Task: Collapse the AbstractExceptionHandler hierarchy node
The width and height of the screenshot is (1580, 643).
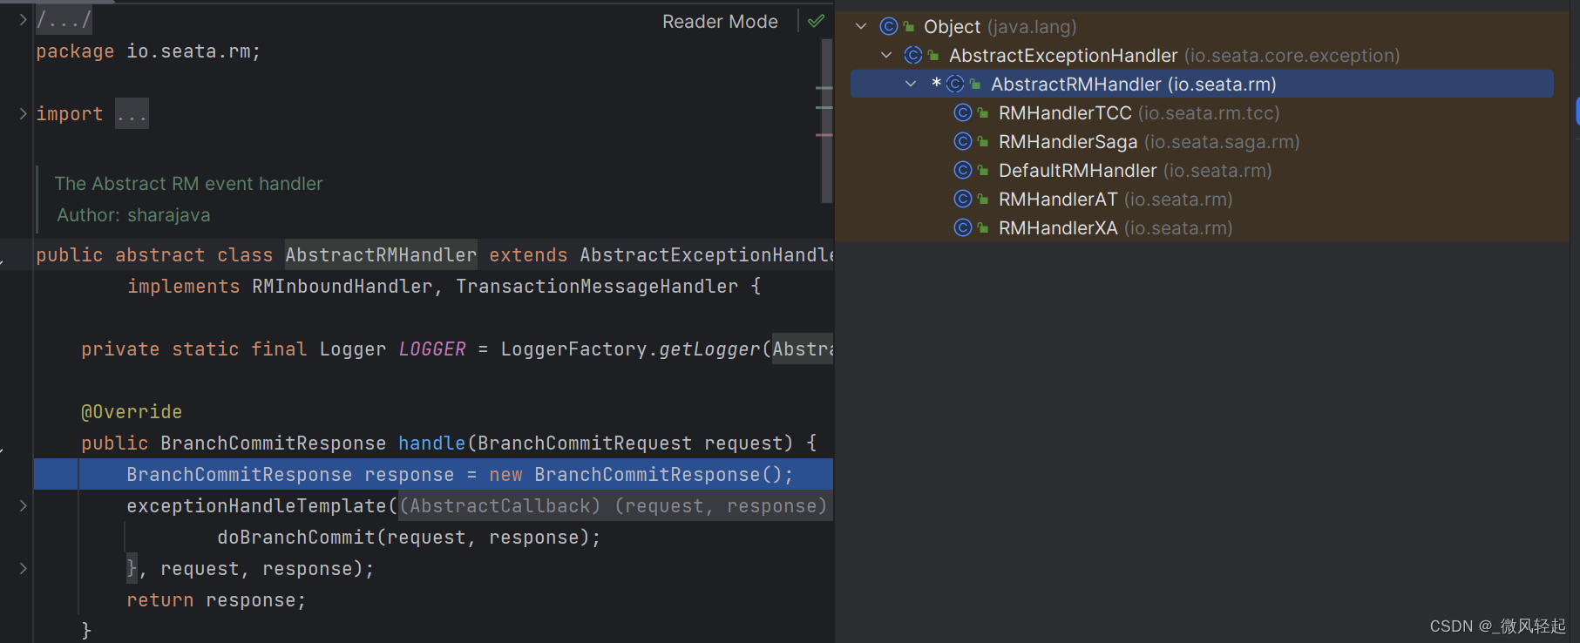Action: click(x=886, y=56)
